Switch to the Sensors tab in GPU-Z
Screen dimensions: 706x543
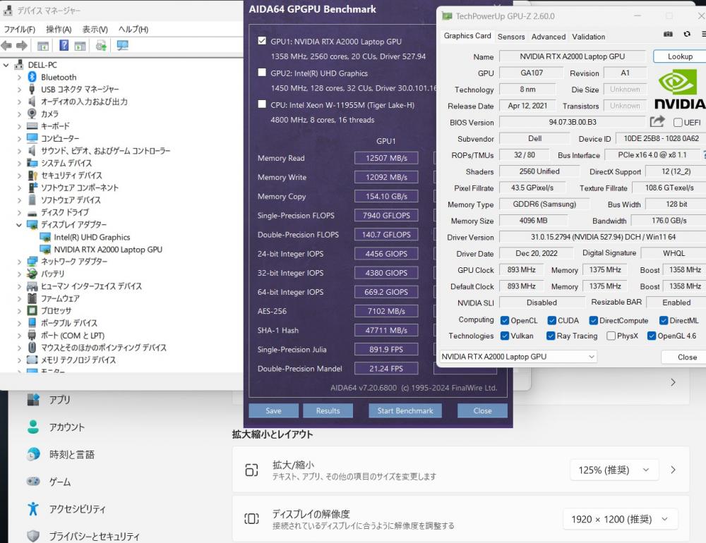point(511,37)
